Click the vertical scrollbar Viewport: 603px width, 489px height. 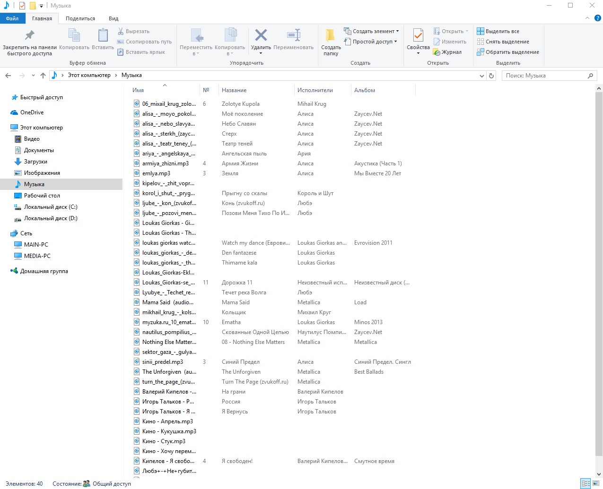click(x=599, y=274)
